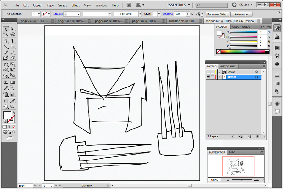Open the stroke weight dropdown
Image resolution: width=283 pixels, height=189 pixels.
(x=78, y=14)
